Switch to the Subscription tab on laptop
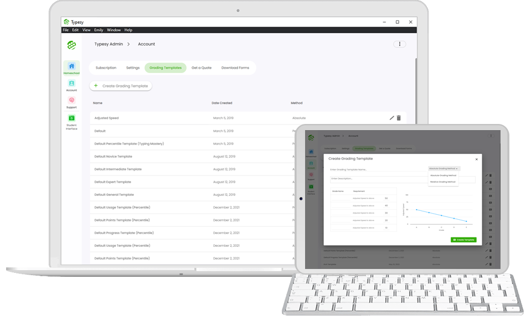The height and width of the screenshot is (321, 526). [x=106, y=68]
